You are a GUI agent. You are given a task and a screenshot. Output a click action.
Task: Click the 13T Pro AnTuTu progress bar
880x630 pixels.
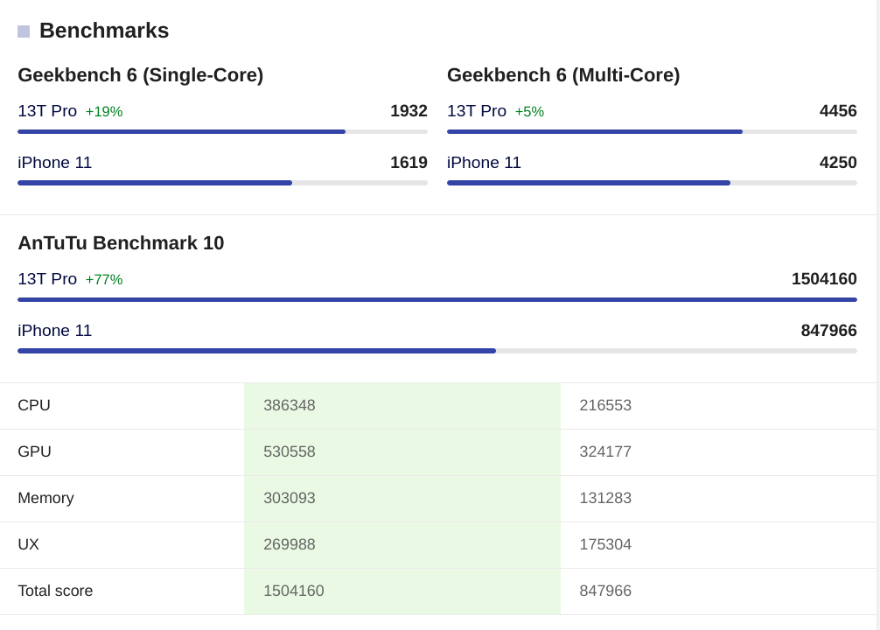point(437,300)
